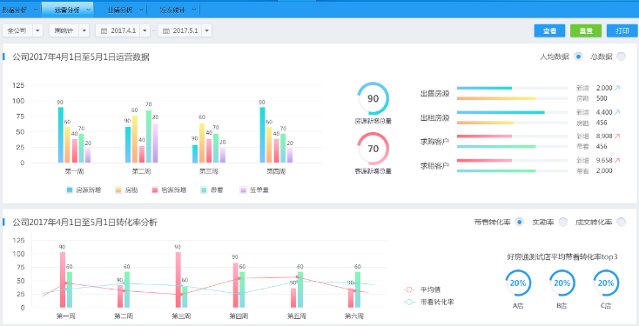Click the 第六周 label in the conversion chart

354,316
